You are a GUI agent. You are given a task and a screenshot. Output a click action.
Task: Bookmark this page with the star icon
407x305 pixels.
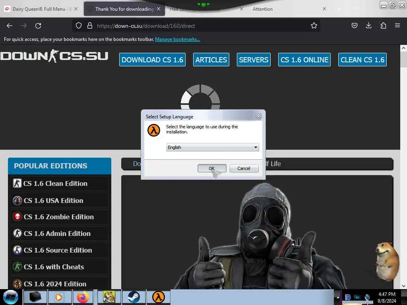pos(314,25)
